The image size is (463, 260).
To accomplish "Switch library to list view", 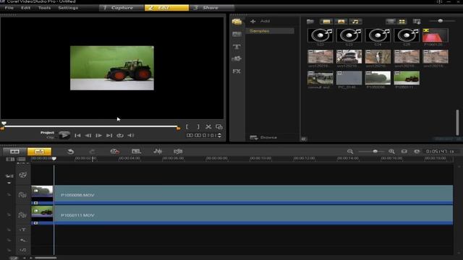I will tap(391, 22).
